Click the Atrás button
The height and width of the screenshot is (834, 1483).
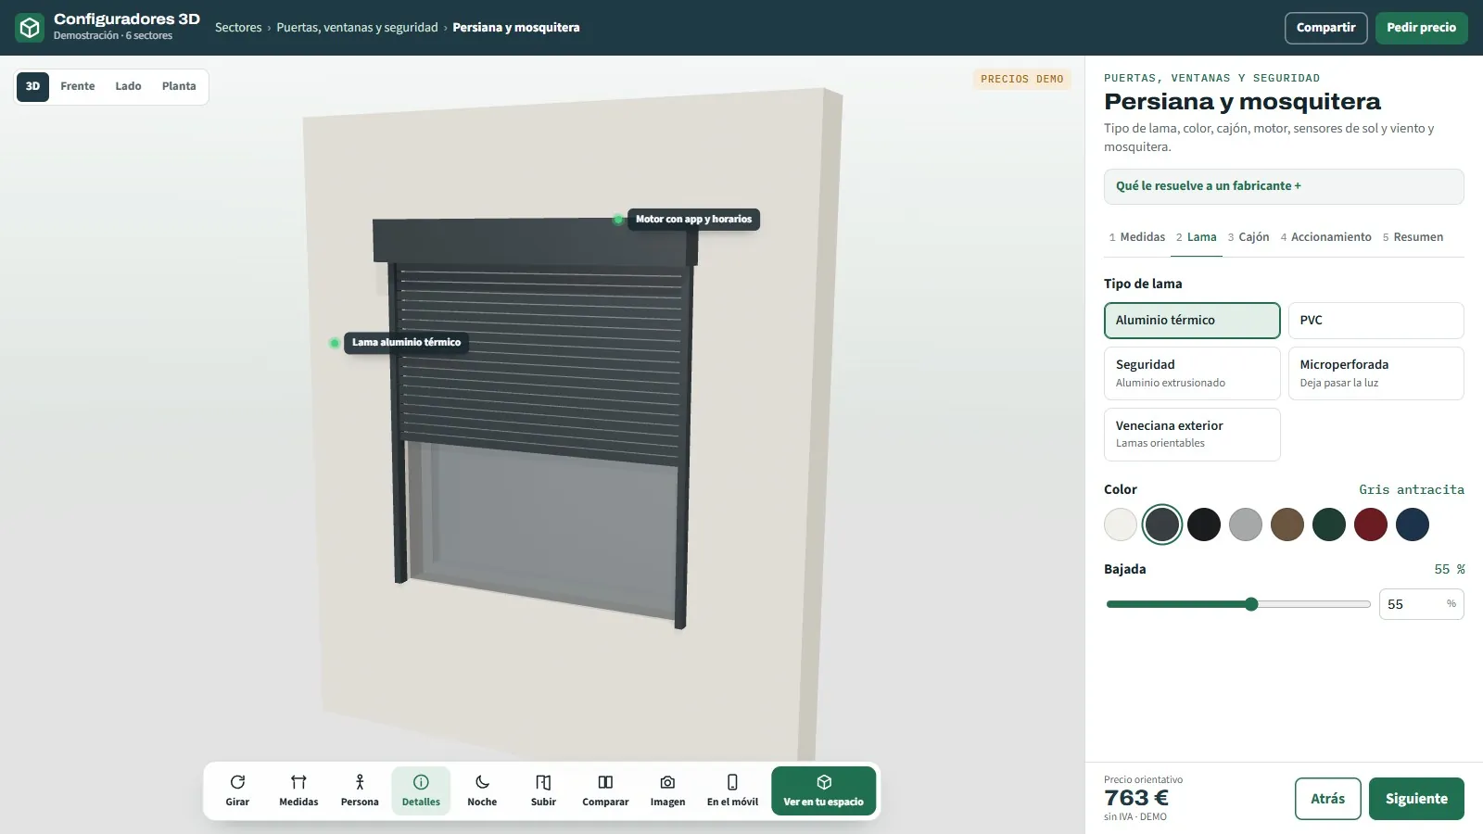point(1327,799)
